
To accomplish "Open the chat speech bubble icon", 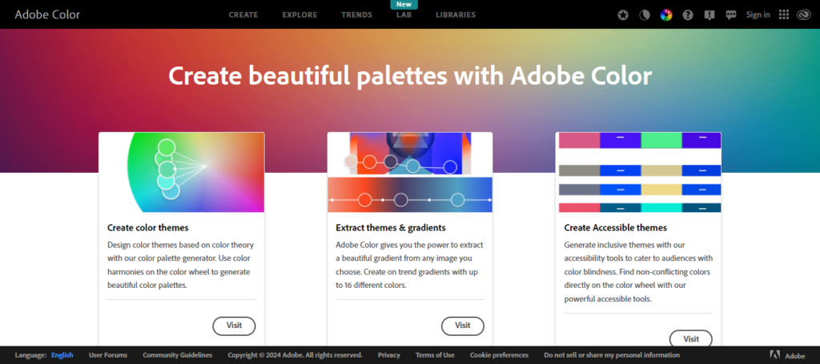I will (730, 14).
